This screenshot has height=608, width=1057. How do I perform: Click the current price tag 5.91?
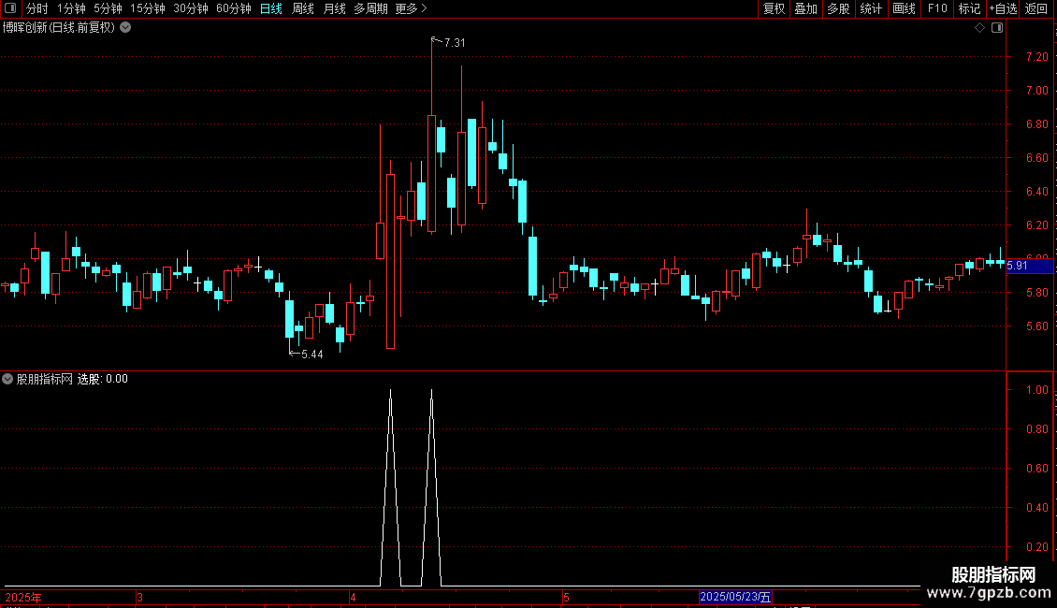[1029, 266]
